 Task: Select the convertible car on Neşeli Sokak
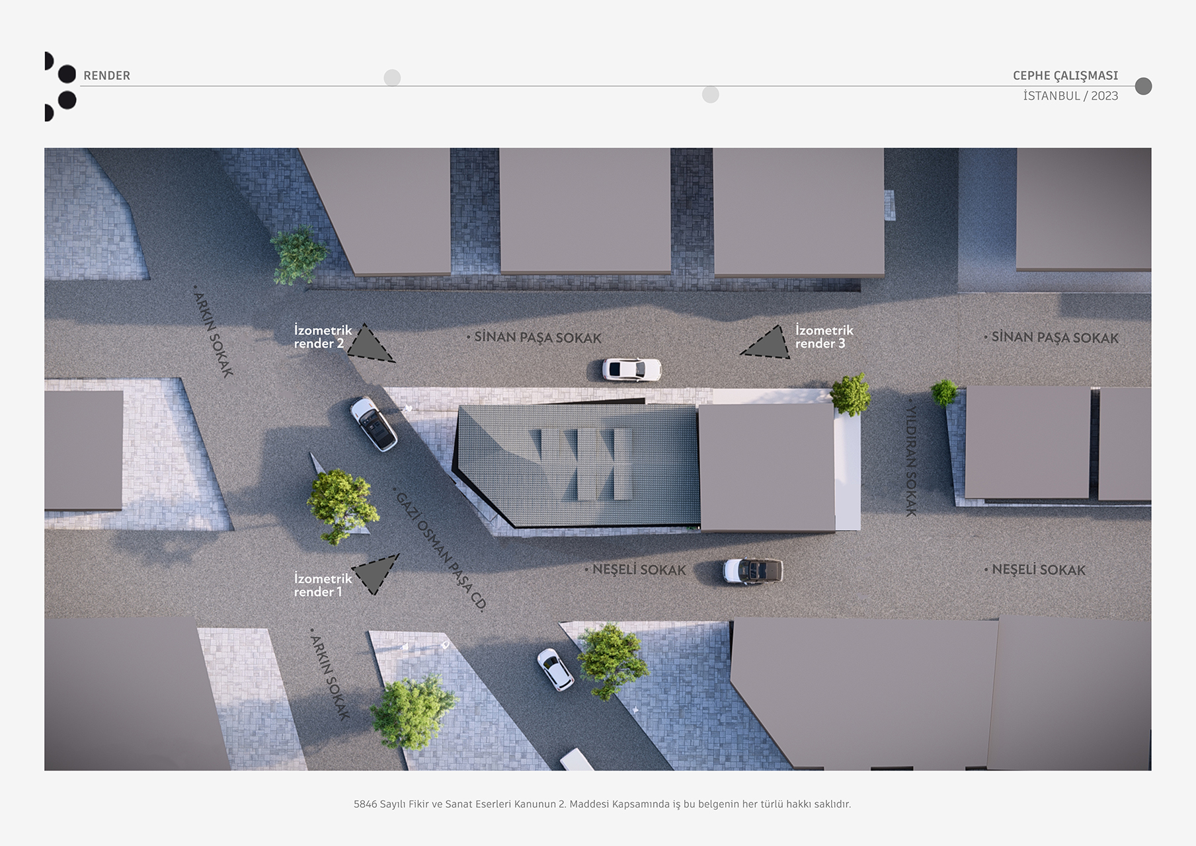(x=752, y=570)
